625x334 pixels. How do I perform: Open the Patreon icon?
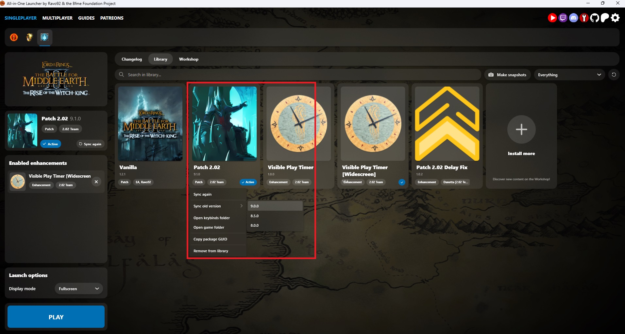(x=604, y=18)
